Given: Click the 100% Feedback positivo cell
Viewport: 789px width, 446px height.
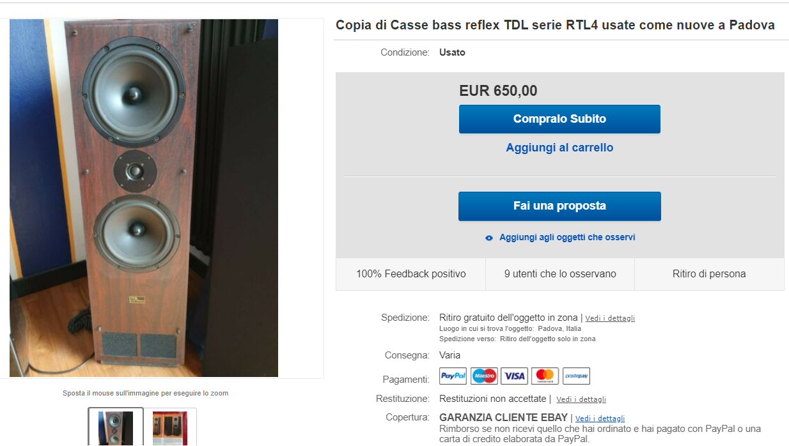Looking at the screenshot, I should pyautogui.click(x=411, y=274).
